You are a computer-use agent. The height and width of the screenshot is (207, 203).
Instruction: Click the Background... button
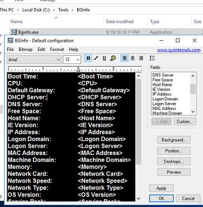pos(174,140)
